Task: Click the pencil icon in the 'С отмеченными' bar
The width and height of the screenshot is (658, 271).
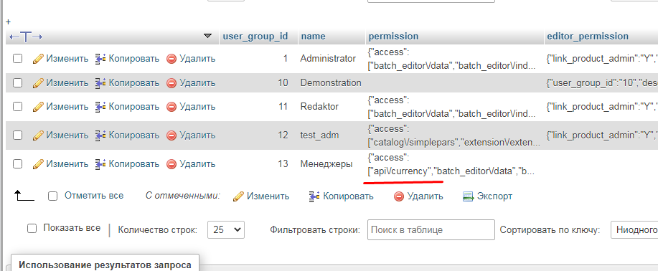Action: point(238,196)
